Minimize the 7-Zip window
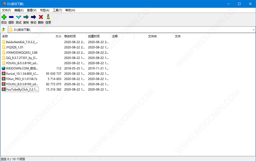 pos(228,4)
